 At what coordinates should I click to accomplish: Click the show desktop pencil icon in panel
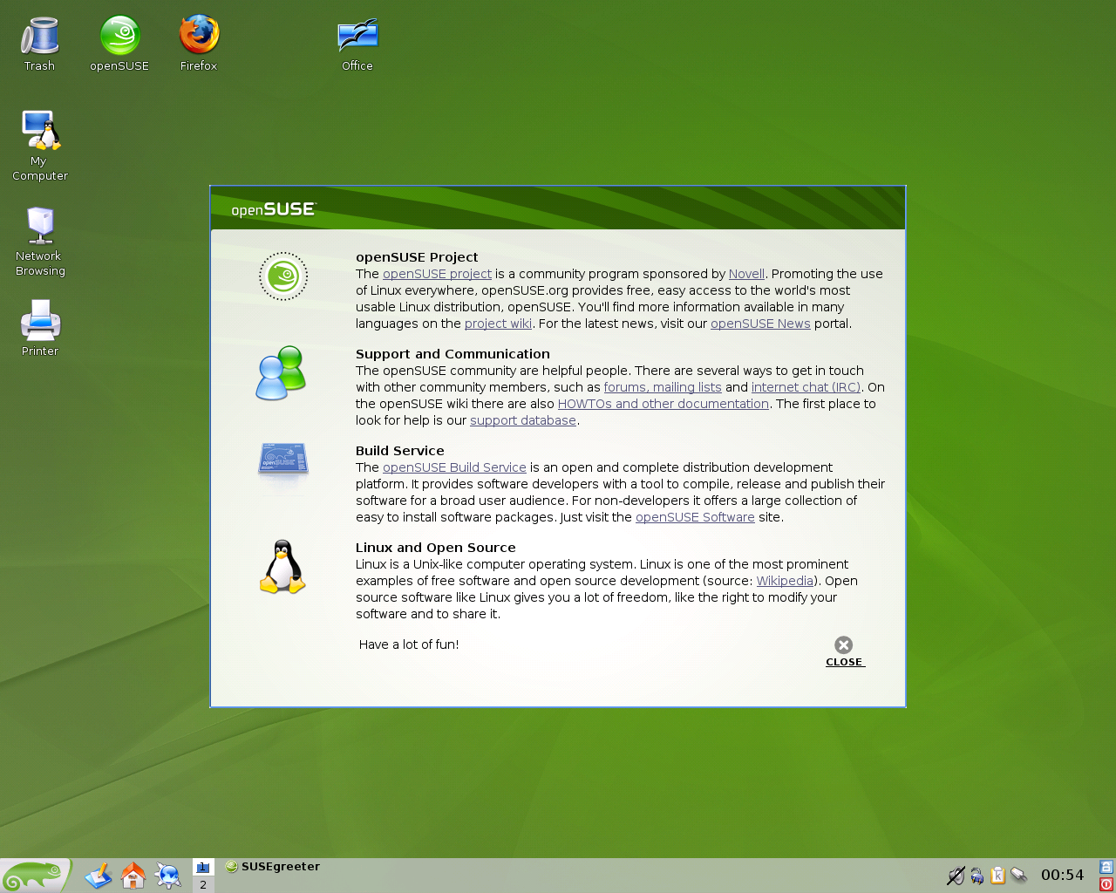(x=99, y=876)
